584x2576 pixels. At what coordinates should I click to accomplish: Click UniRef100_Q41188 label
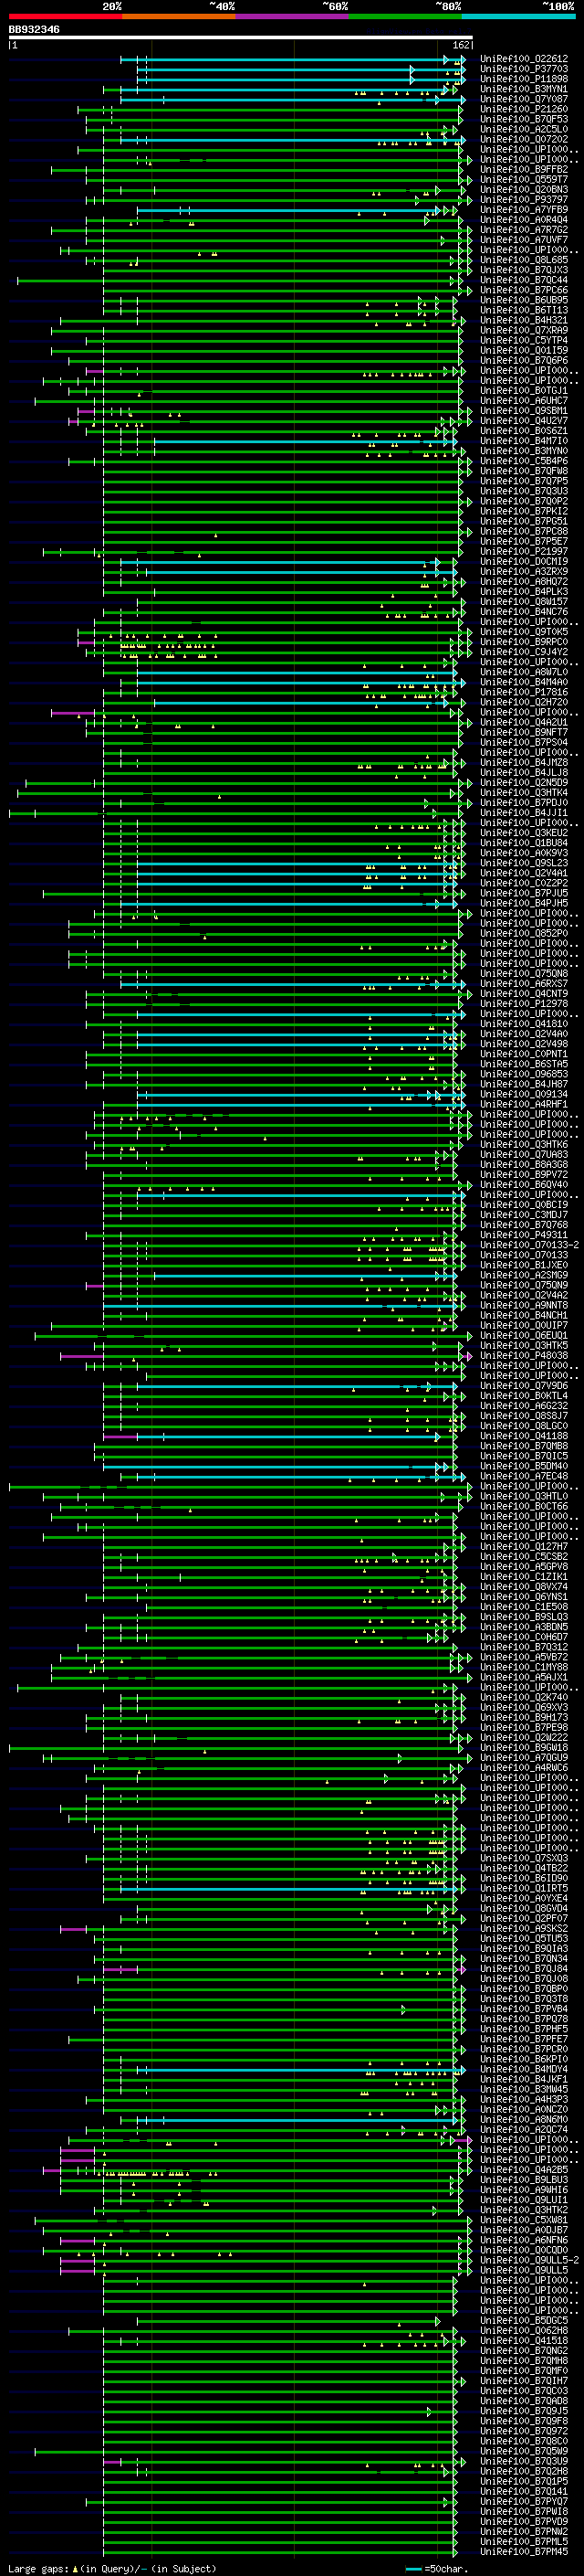[x=524, y=1435]
